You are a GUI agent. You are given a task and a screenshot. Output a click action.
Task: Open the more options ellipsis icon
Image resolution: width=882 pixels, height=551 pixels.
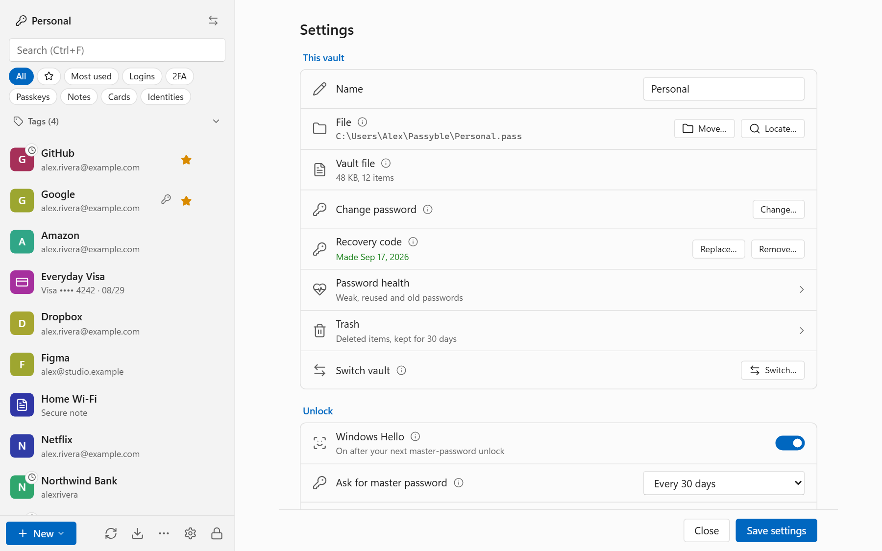(x=164, y=533)
